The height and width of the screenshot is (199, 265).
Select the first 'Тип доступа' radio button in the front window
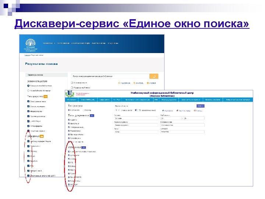(69, 110)
